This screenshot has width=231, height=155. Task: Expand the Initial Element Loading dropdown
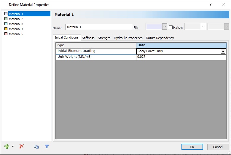tap(223, 51)
